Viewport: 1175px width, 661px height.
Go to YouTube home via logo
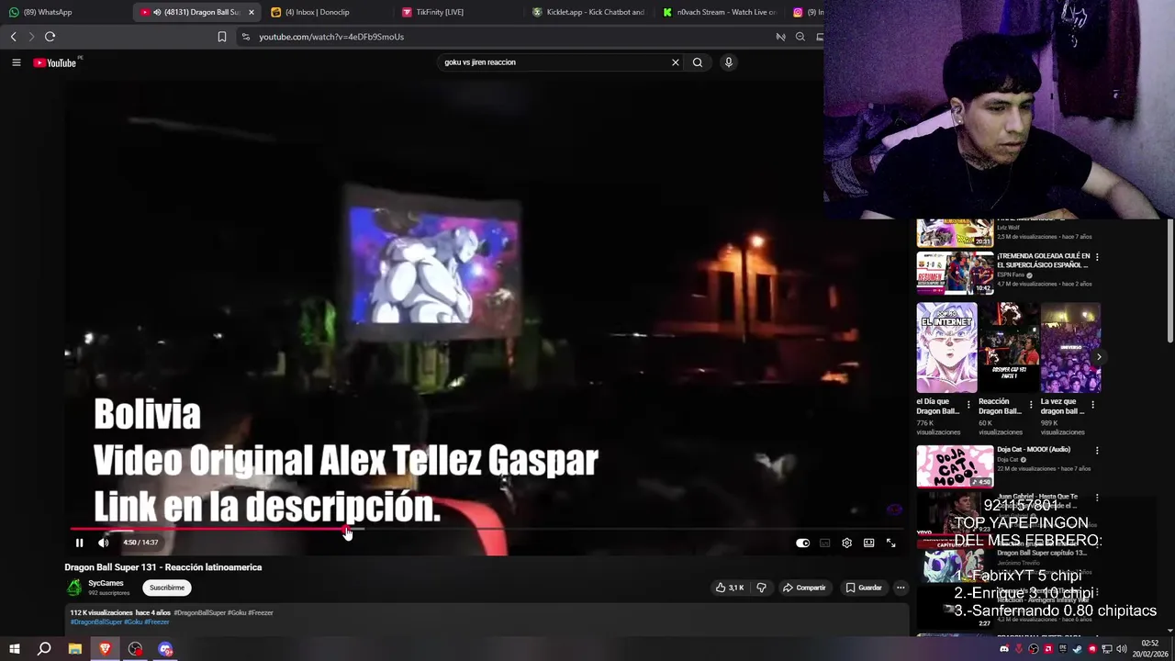tap(55, 62)
